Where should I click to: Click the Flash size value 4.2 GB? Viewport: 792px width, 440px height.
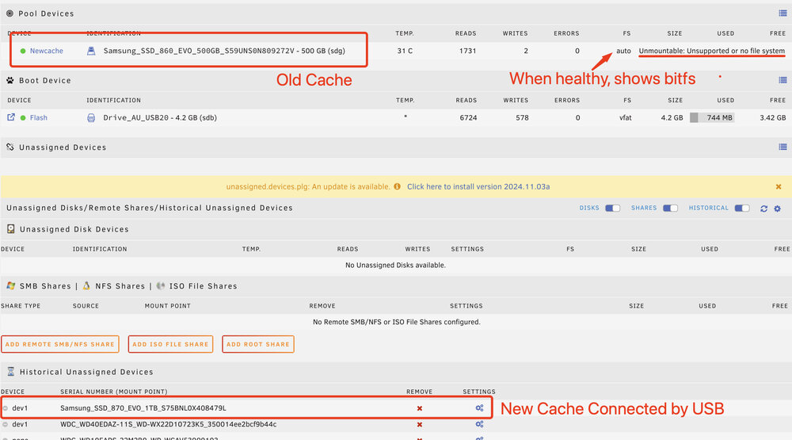click(672, 117)
